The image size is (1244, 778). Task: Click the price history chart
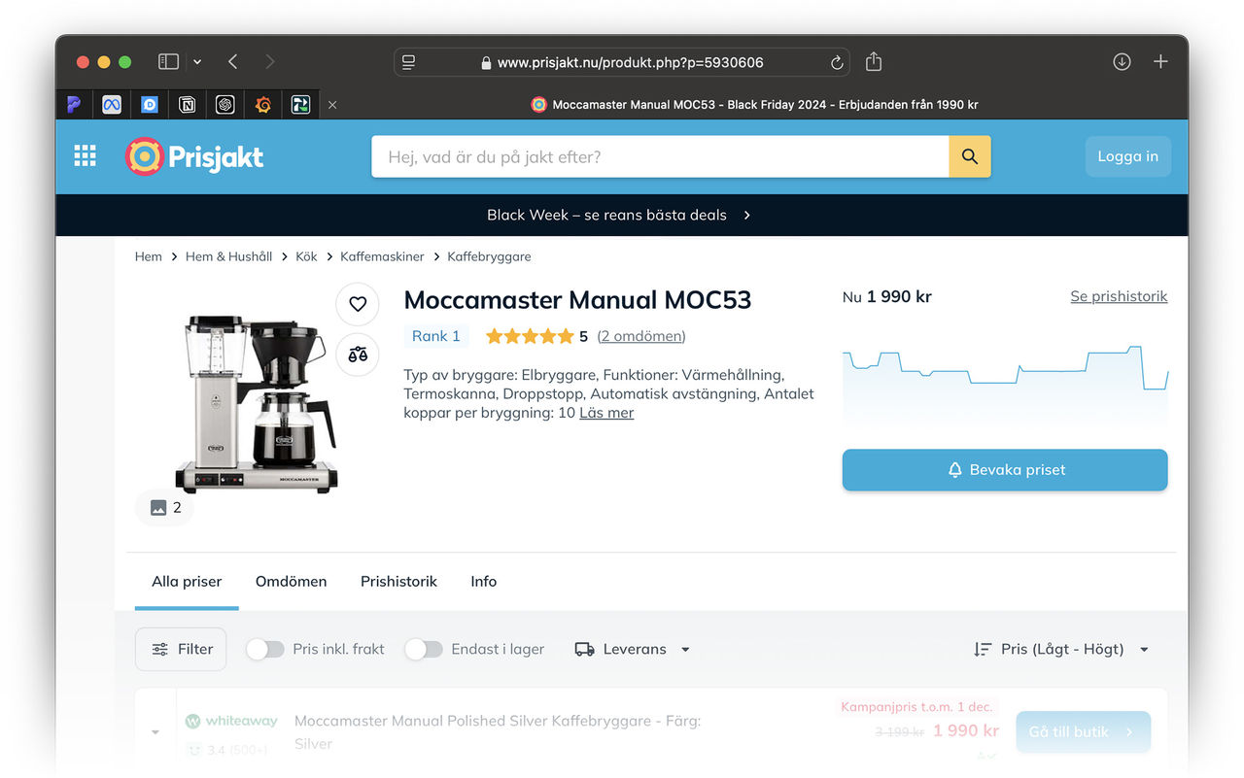[1004, 379]
